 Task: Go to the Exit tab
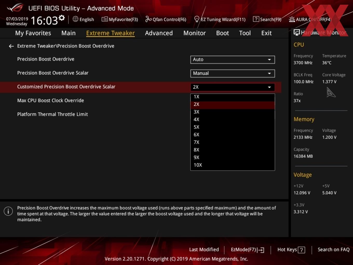coord(266,33)
